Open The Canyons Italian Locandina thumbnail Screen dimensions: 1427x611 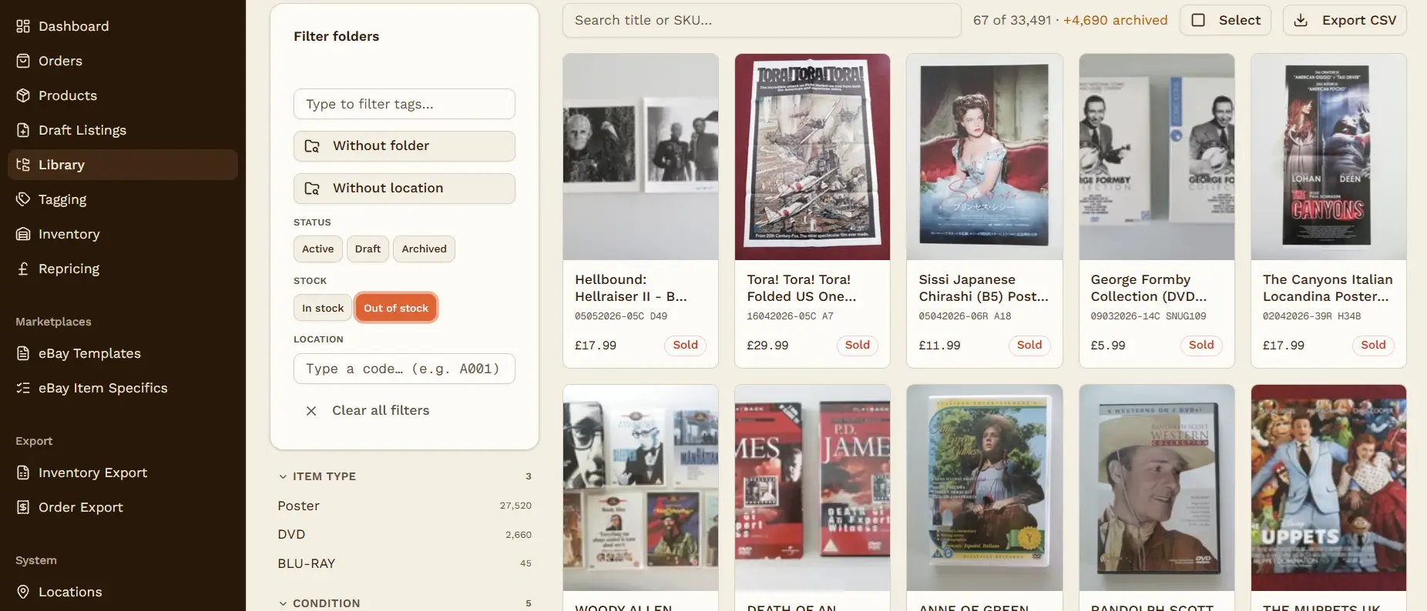[1328, 157]
